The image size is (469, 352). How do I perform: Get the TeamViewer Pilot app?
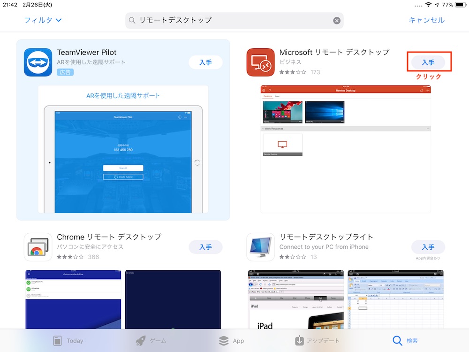tap(205, 62)
